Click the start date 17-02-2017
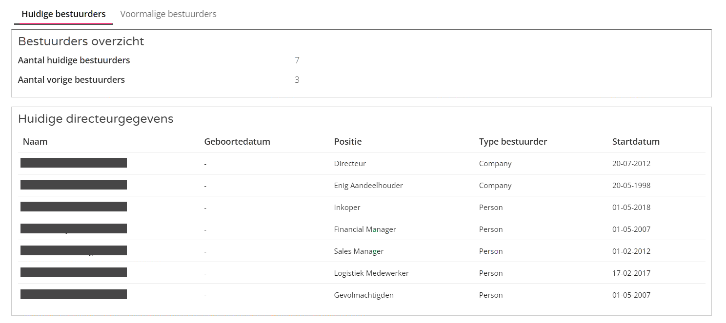Screen dimensions: 726x323 (631, 273)
